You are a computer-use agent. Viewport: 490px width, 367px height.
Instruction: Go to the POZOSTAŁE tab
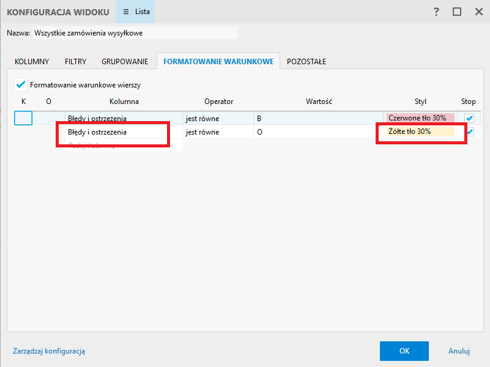click(x=306, y=61)
